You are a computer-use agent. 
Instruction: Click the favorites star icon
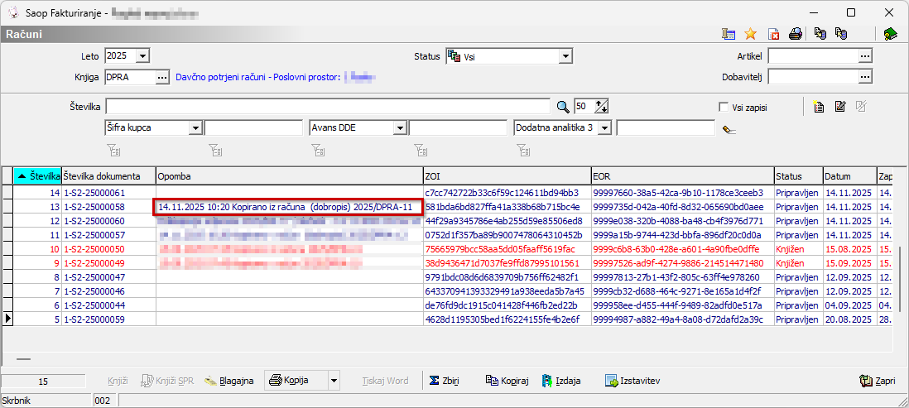pos(751,34)
